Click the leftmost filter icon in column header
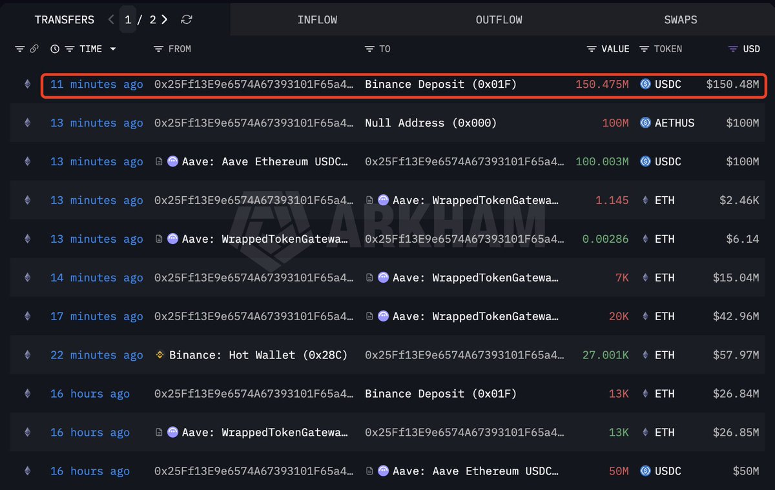Viewport: 775px width, 490px height. pos(19,49)
